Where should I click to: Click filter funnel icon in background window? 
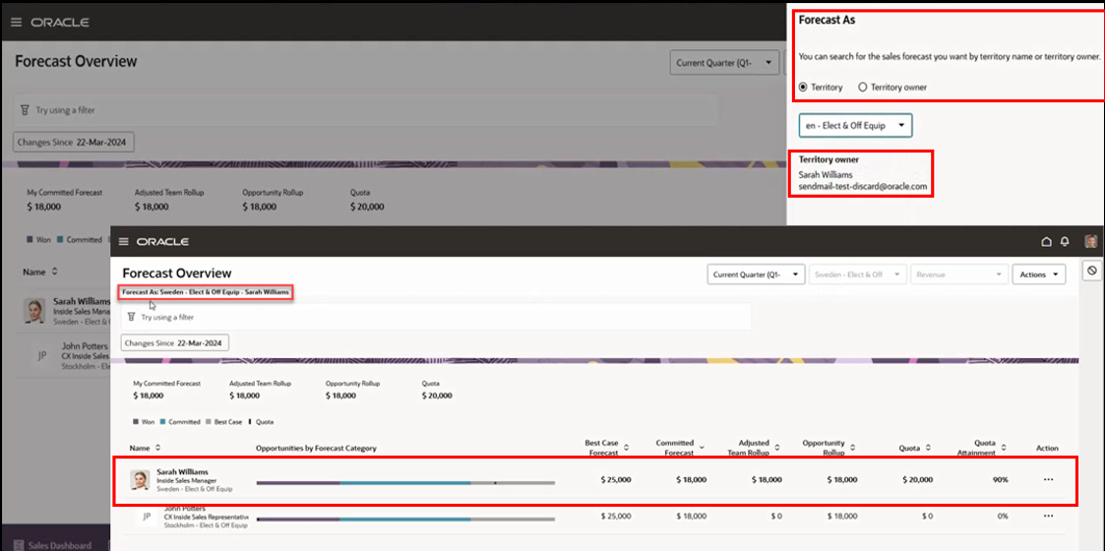click(25, 110)
